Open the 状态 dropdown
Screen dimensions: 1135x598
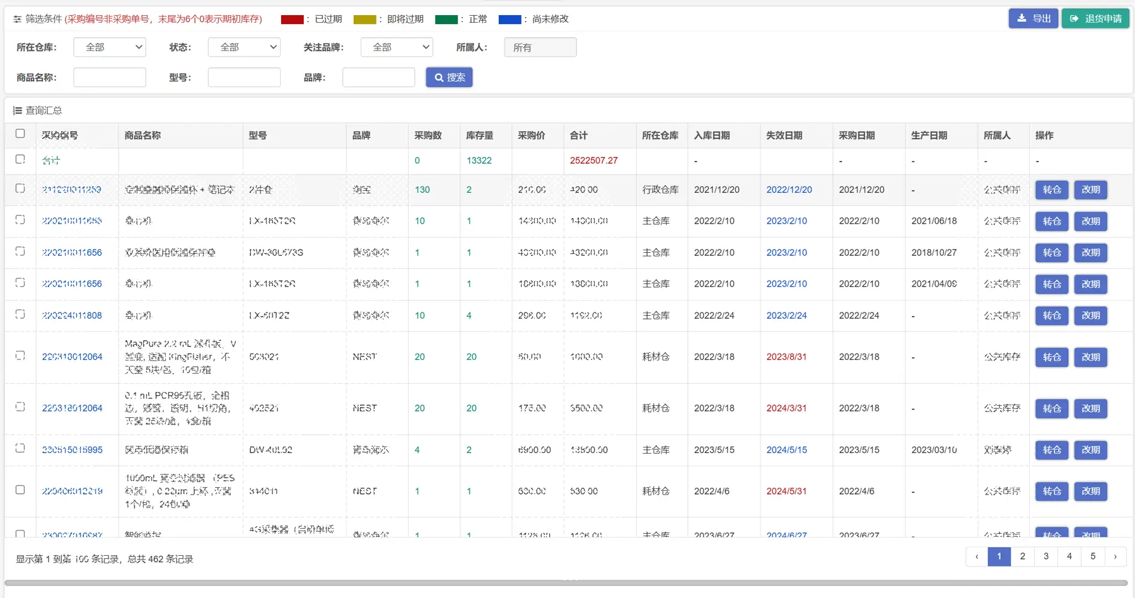243,47
